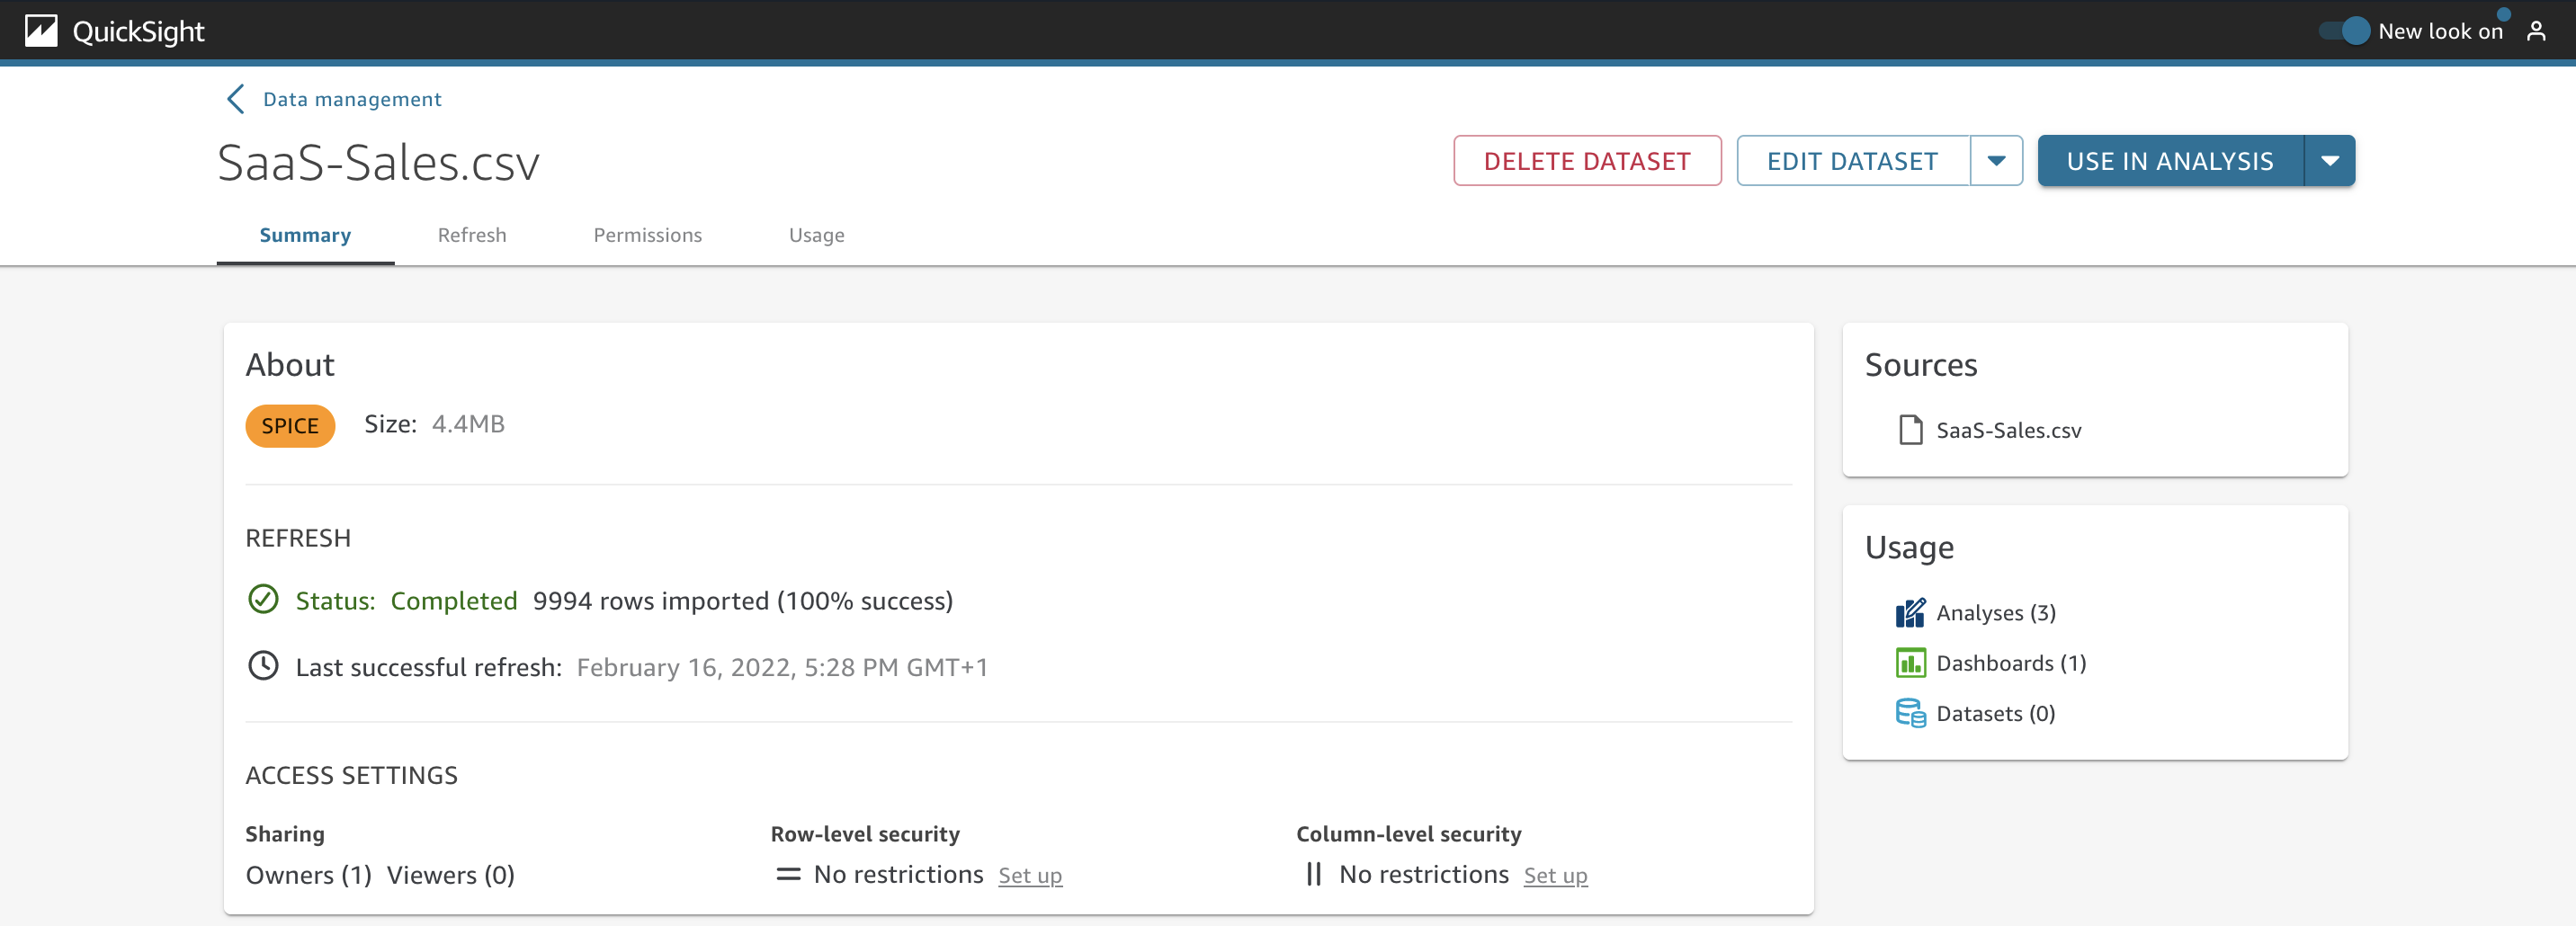
Task: Click the green refresh status checkmark icon
Action: (263, 600)
